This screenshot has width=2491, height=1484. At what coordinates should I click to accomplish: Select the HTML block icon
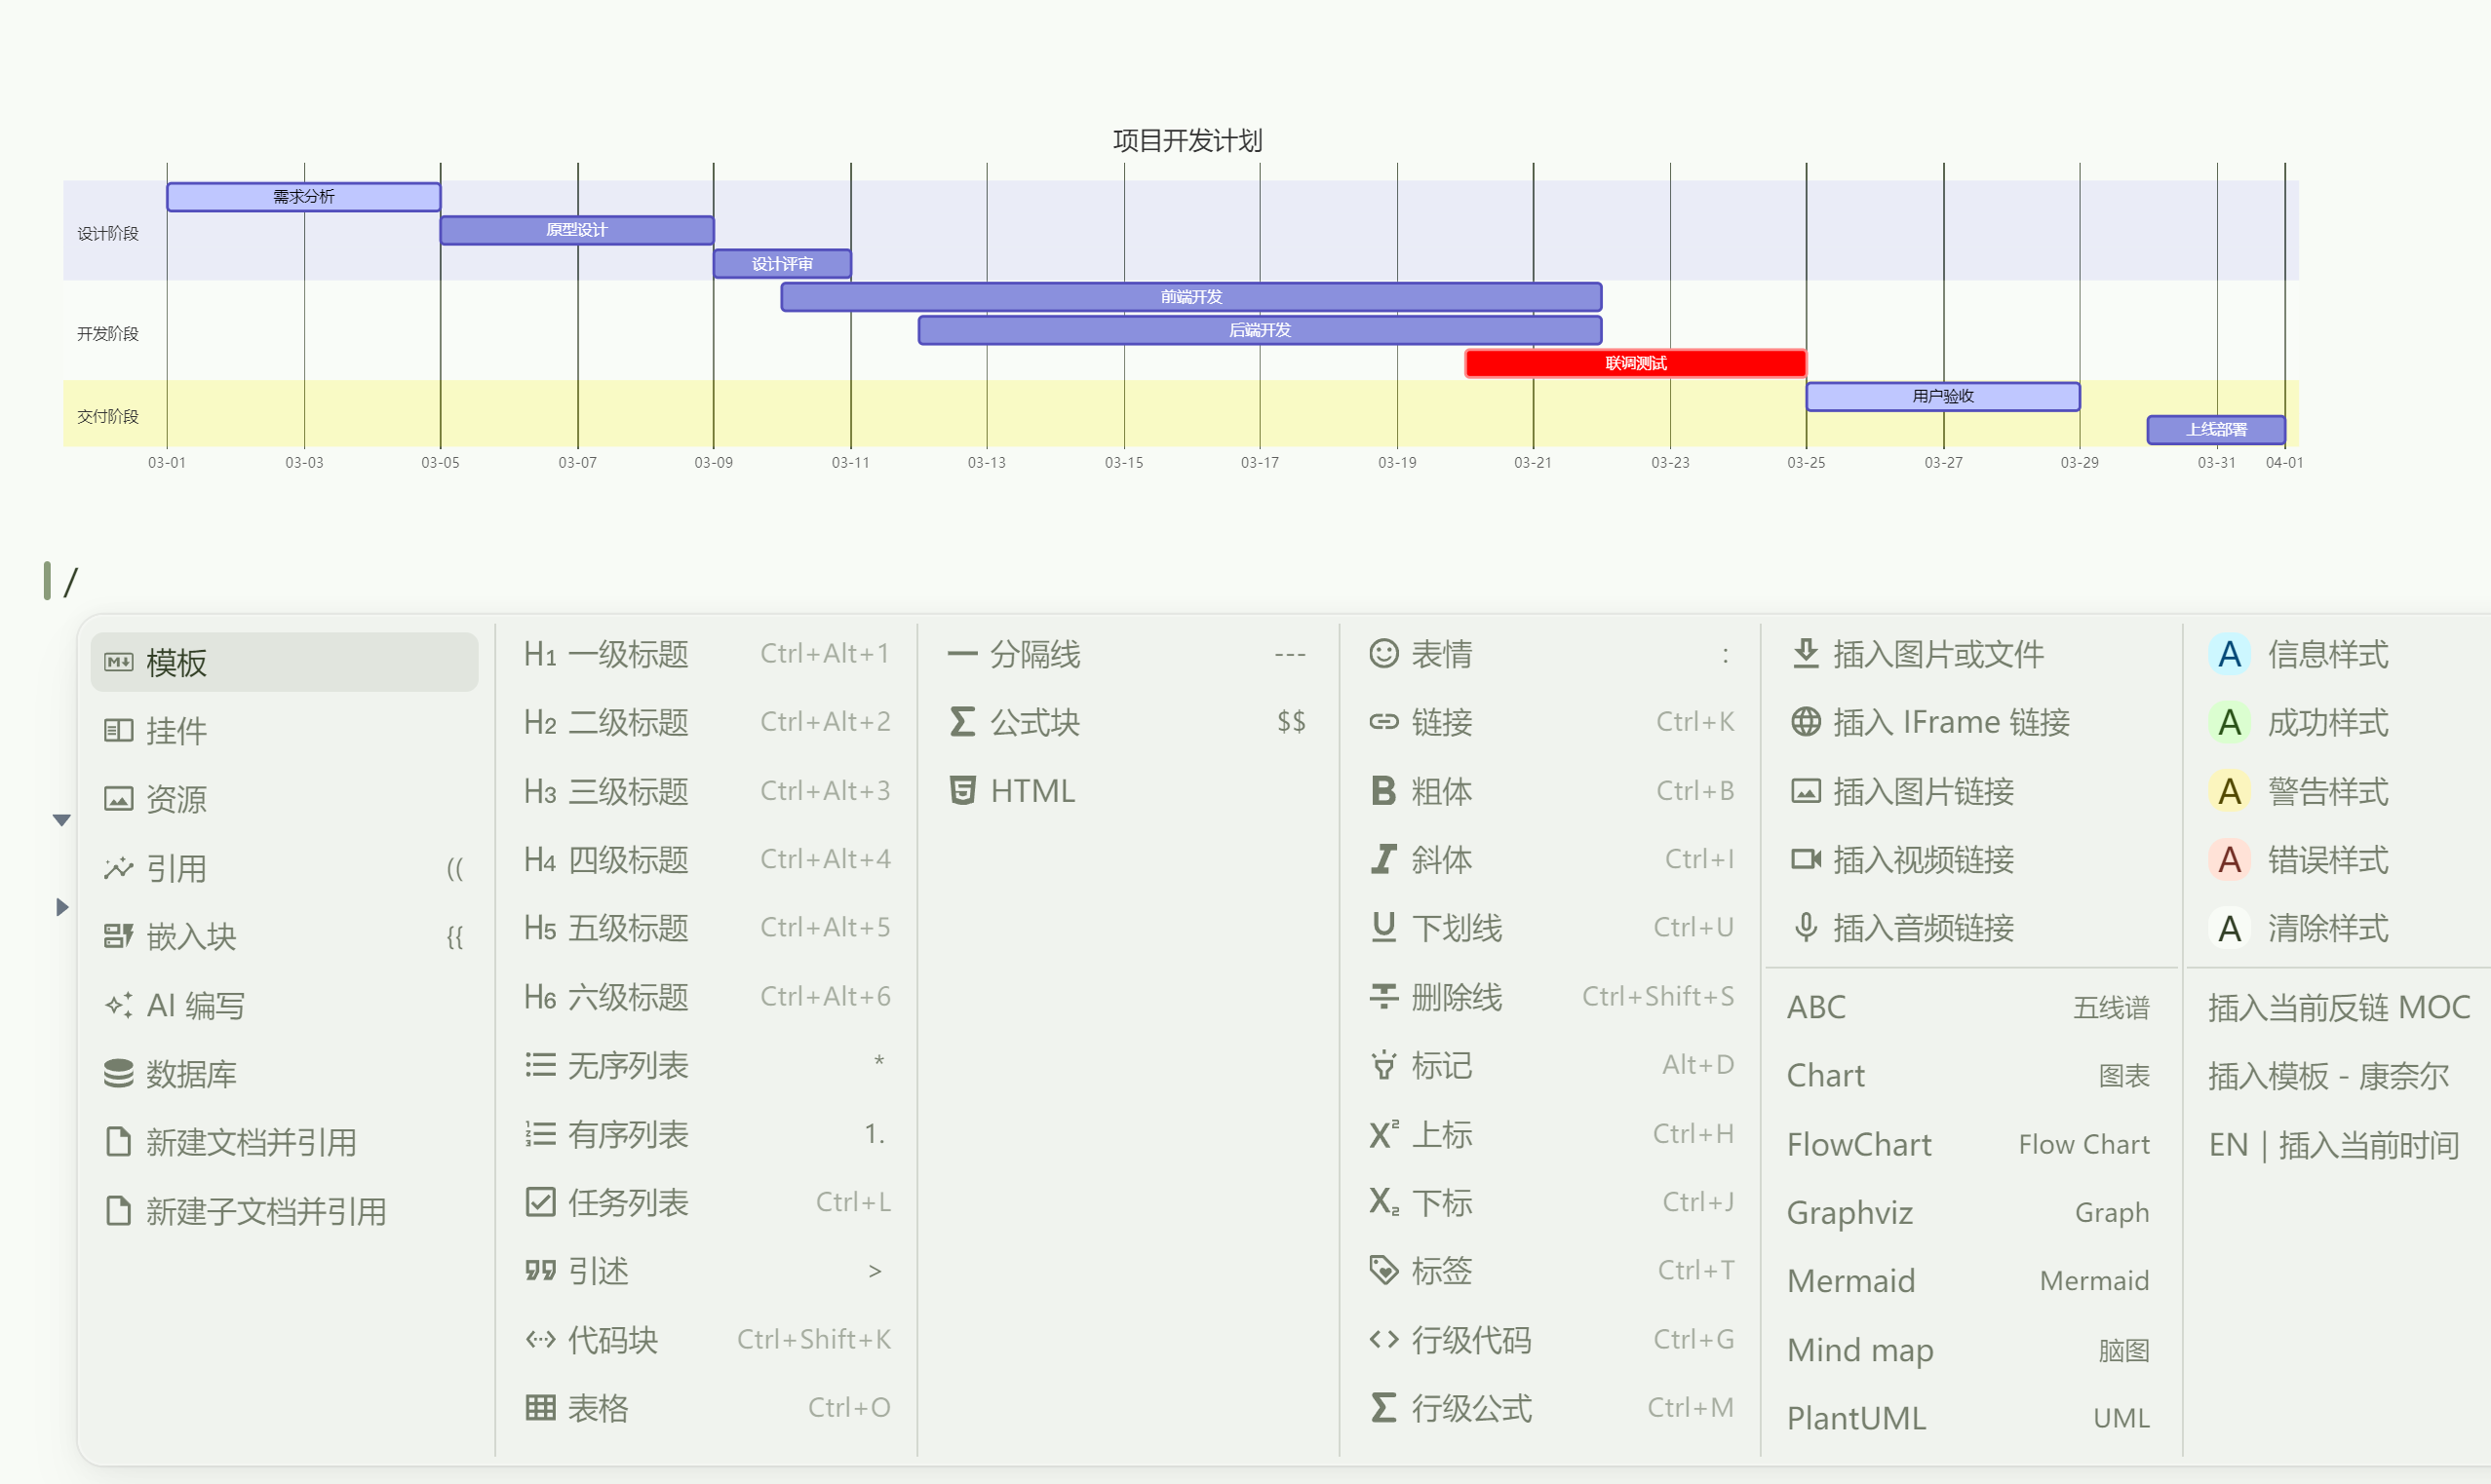click(x=961, y=791)
